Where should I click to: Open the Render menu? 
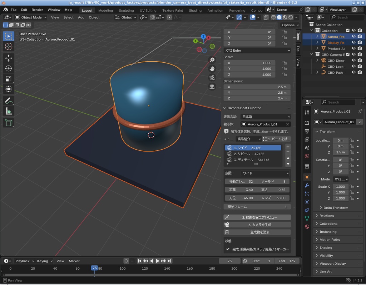[x=37, y=10]
